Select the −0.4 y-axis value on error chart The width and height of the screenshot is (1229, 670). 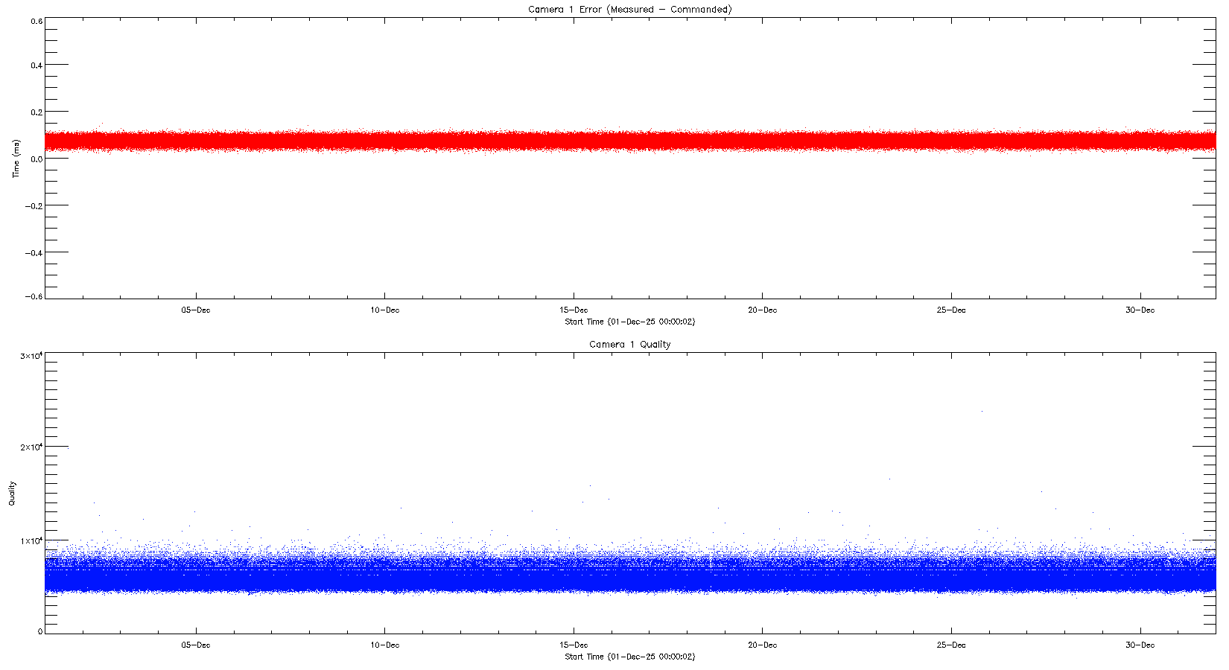pos(34,252)
